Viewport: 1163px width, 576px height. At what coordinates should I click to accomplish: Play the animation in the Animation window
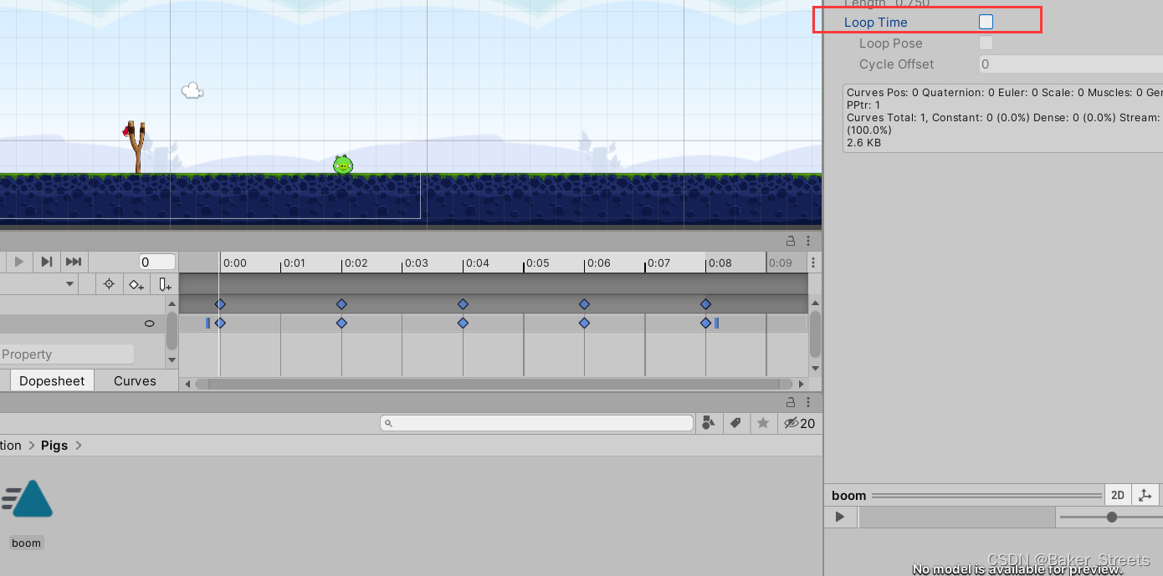pyautogui.click(x=19, y=262)
